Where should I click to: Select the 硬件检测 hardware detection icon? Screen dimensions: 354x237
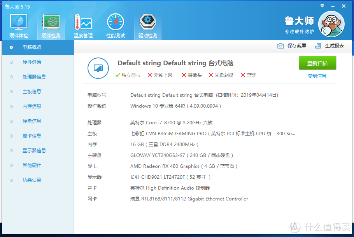pyautogui.click(x=51, y=26)
